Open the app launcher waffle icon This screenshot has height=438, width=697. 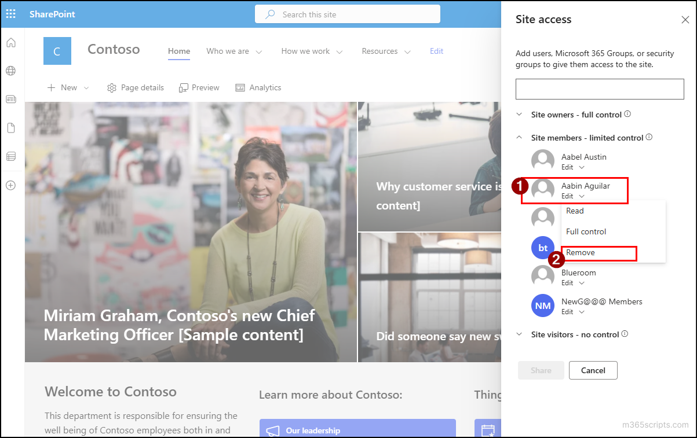tap(10, 13)
